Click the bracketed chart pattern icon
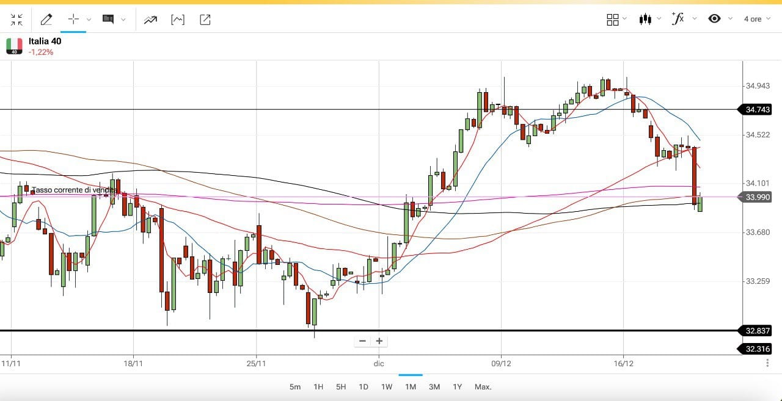The image size is (782, 401). tap(178, 20)
